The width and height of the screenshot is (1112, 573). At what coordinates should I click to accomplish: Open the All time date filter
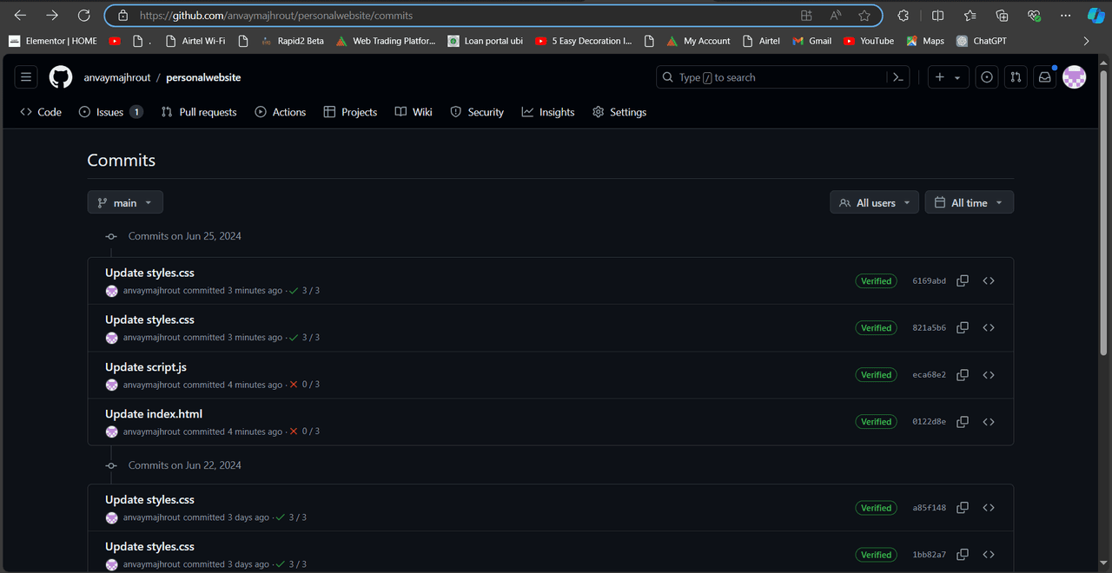(x=969, y=202)
